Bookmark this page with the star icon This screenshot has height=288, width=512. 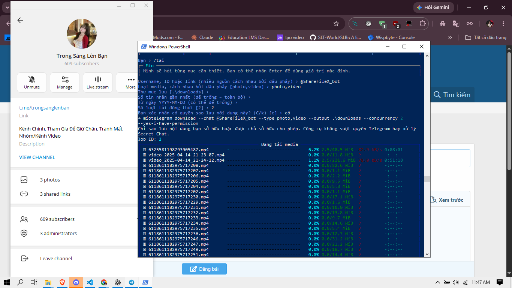point(336,24)
